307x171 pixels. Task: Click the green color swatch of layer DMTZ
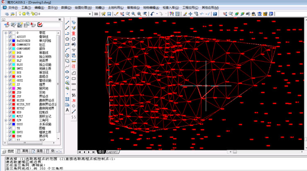tap(14, 69)
